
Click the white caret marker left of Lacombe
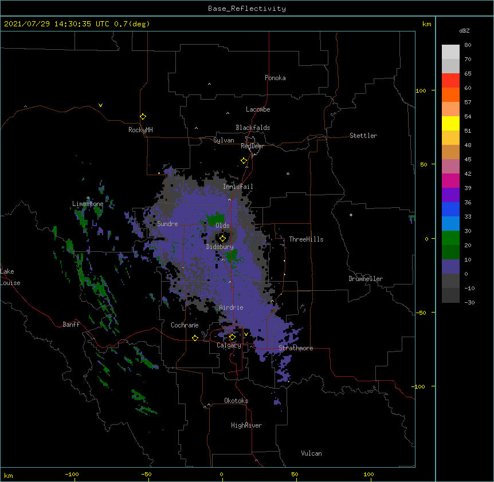coord(228,113)
